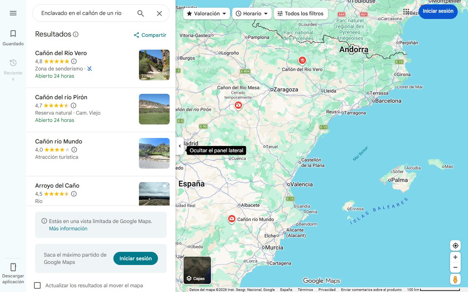Open the Valoración filter dropdown
Image resolution: width=468 pixels, height=292 pixels.
tap(206, 13)
